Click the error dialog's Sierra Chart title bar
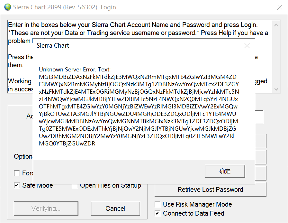 click(x=129, y=46)
